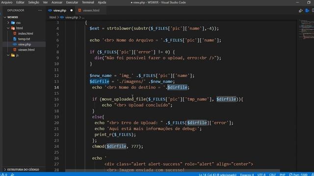314x176 pixels.
Task: Click the else keyword on line 19
Action: 97,117
